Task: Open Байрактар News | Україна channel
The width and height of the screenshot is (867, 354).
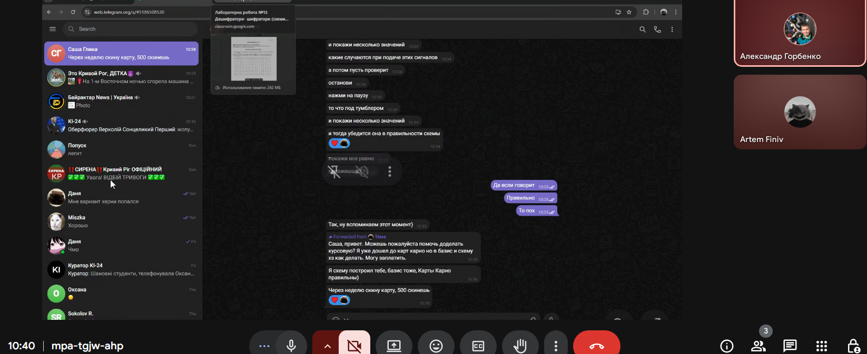Action: [122, 101]
